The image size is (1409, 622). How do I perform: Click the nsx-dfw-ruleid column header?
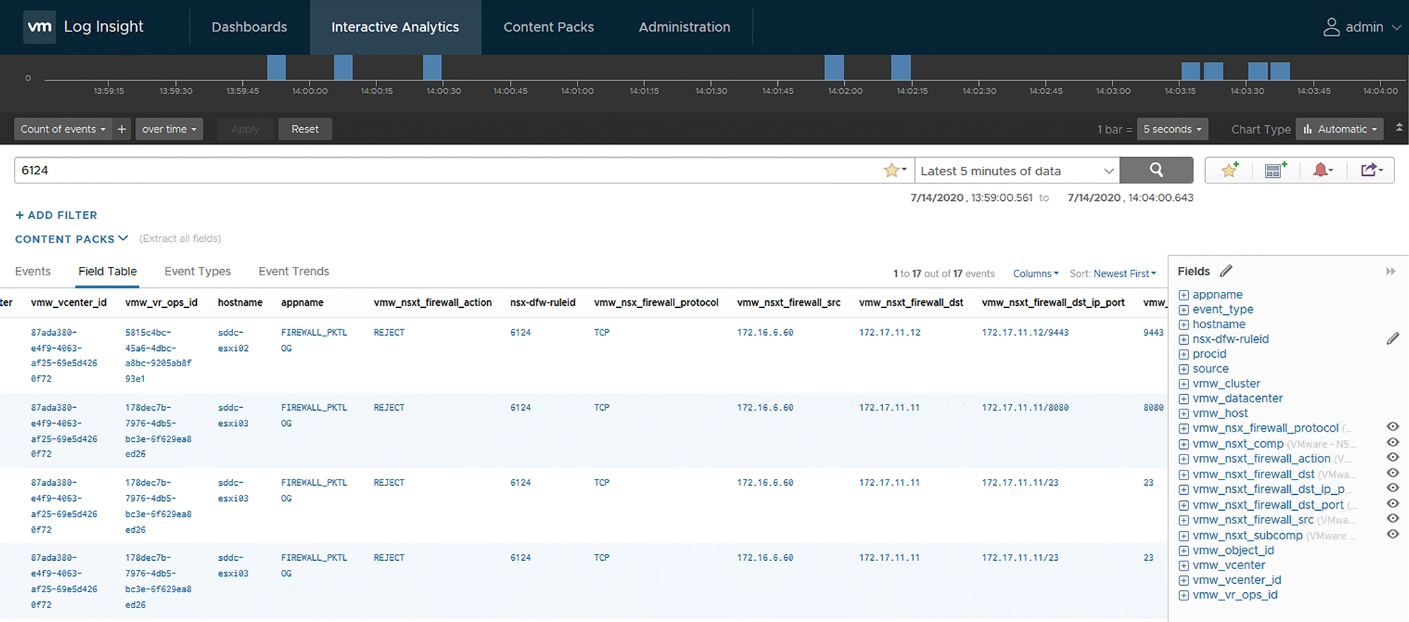click(543, 302)
